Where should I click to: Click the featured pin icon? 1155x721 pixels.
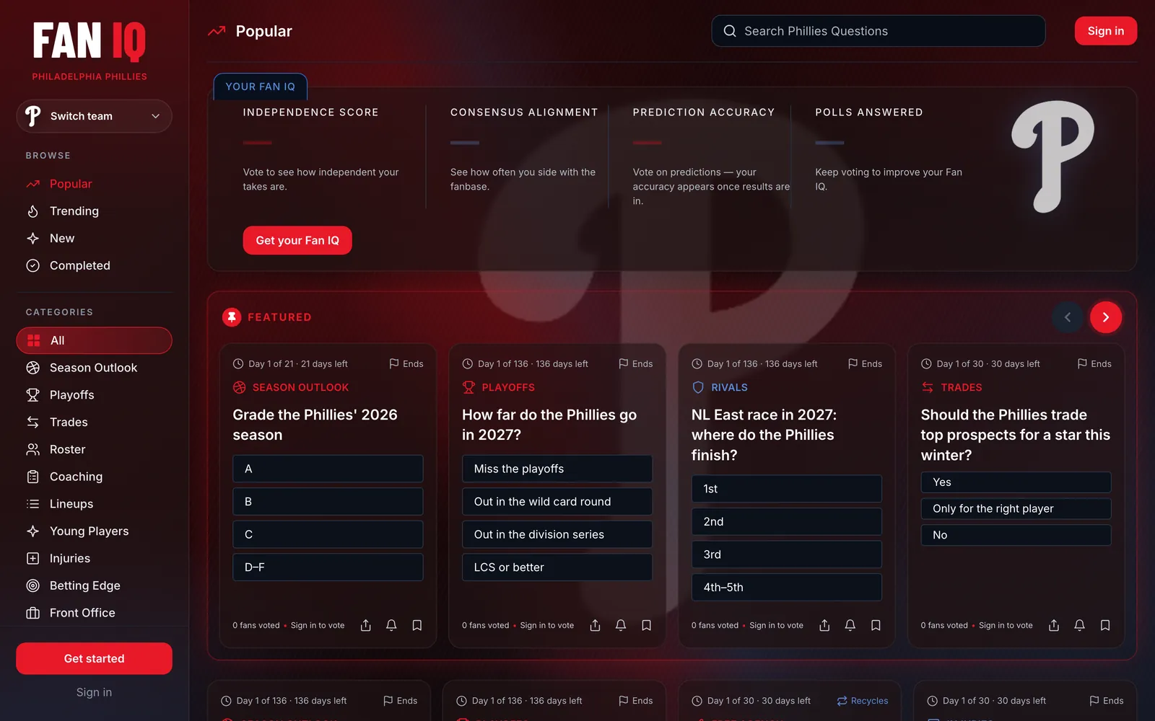click(232, 317)
